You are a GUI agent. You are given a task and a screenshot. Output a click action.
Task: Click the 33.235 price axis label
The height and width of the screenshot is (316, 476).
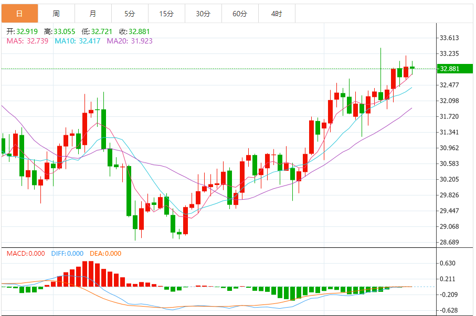coord(449,53)
